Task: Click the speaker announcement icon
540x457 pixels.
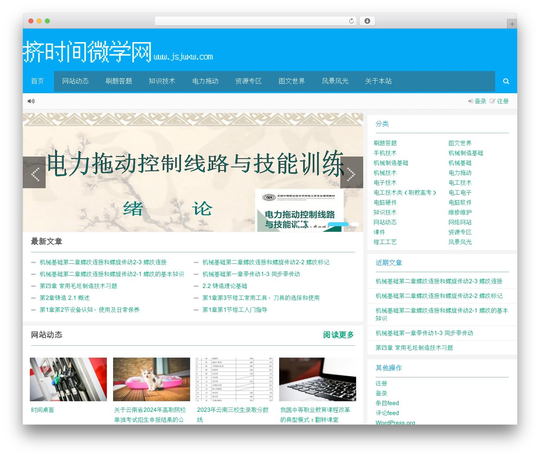Action: pos(31,101)
